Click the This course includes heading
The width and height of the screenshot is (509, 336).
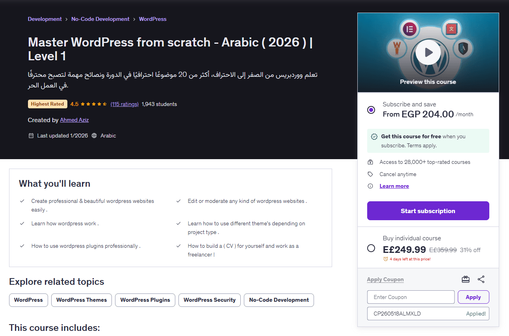(x=54, y=328)
